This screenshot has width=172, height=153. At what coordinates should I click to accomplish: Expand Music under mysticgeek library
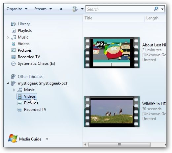point(14,90)
